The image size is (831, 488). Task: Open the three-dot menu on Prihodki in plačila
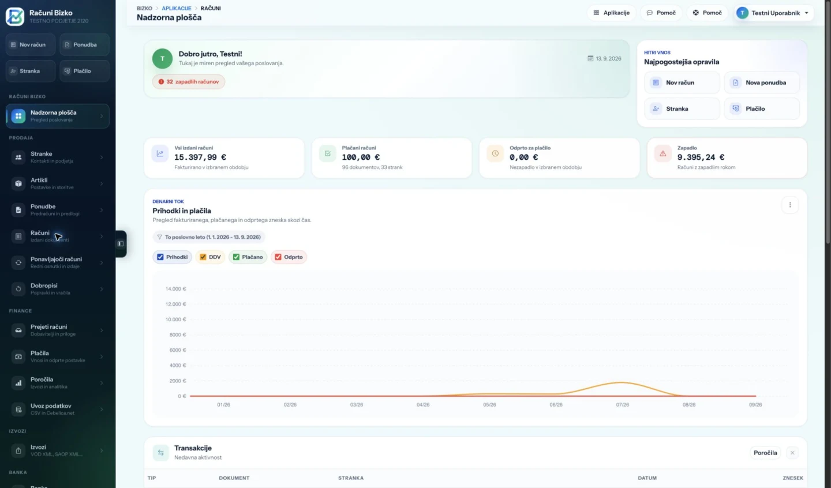(790, 205)
